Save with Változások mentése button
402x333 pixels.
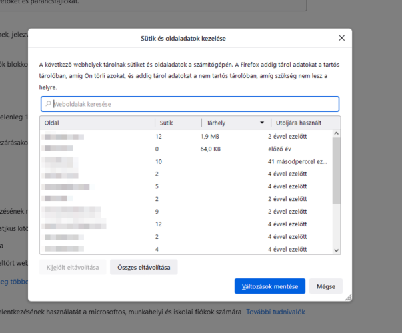(x=270, y=286)
